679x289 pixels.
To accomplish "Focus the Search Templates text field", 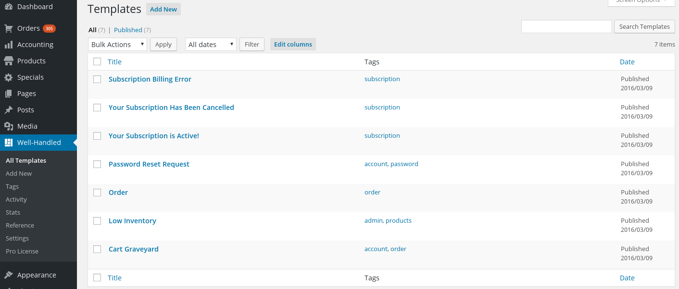I will pos(566,26).
